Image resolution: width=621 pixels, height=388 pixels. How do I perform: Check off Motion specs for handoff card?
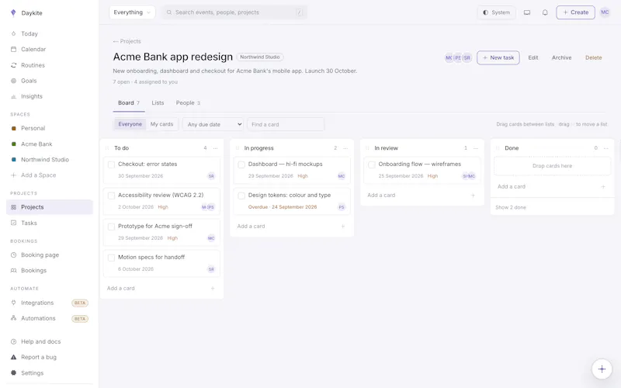click(x=111, y=258)
